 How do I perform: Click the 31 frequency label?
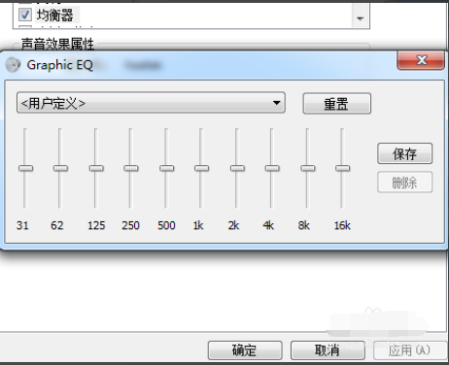coord(22,225)
